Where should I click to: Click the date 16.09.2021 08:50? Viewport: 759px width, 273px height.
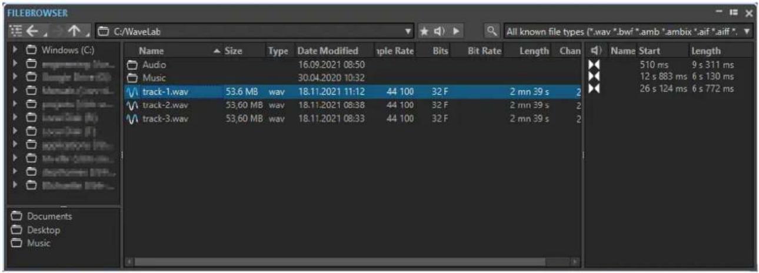pos(331,65)
